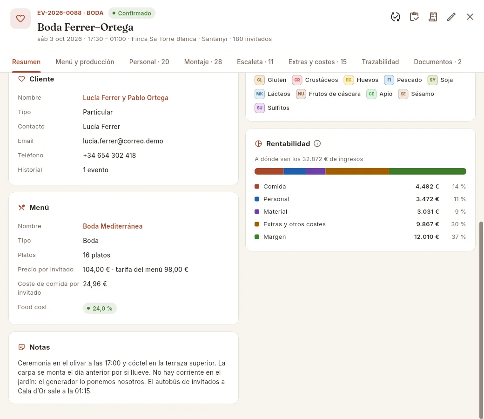Click the Extras y otros costes row label

(x=295, y=224)
